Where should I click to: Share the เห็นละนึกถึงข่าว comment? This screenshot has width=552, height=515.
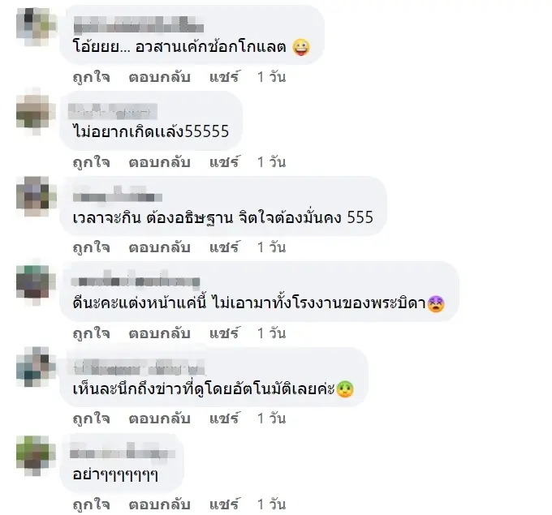[225, 418]
